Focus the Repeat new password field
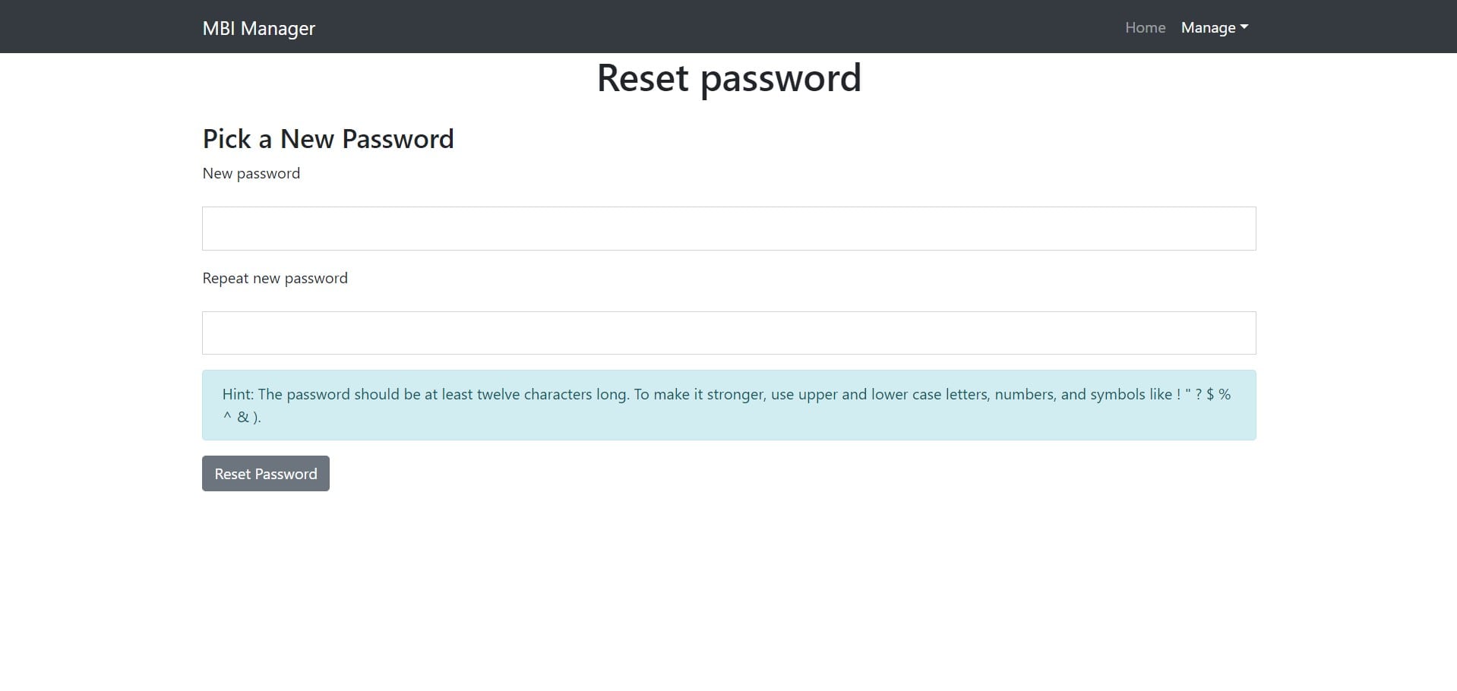1457x691 pixels. pos(728,333)
